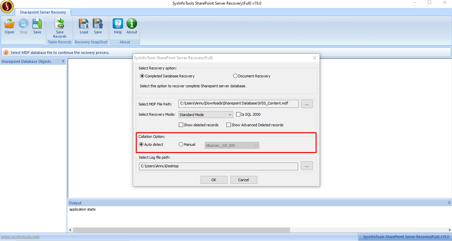
Task: Click the Save disk icon beside Stop
Action: (x=37, y=24)
